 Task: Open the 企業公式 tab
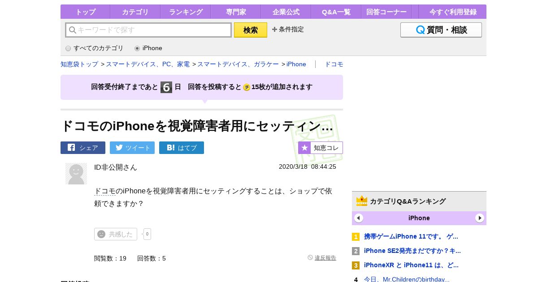coord(286,12)
